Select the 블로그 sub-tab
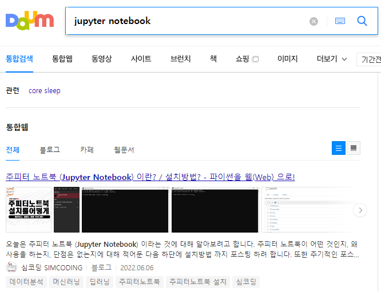The width and height of the screenshot is (381, 292). (x=50, y=150)
